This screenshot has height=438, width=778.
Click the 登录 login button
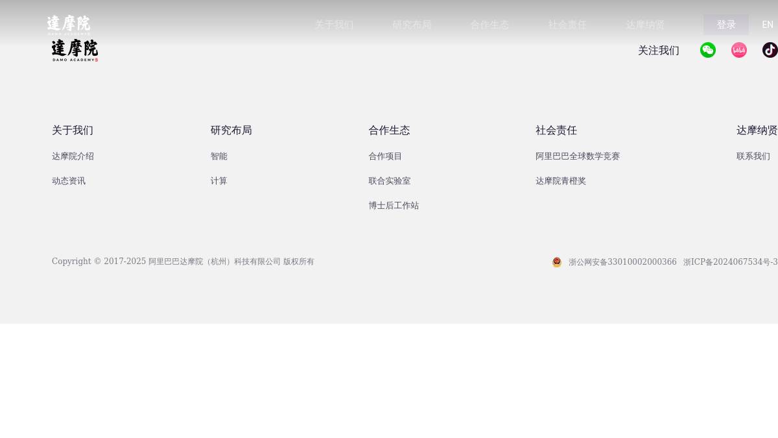coord(726,25)
